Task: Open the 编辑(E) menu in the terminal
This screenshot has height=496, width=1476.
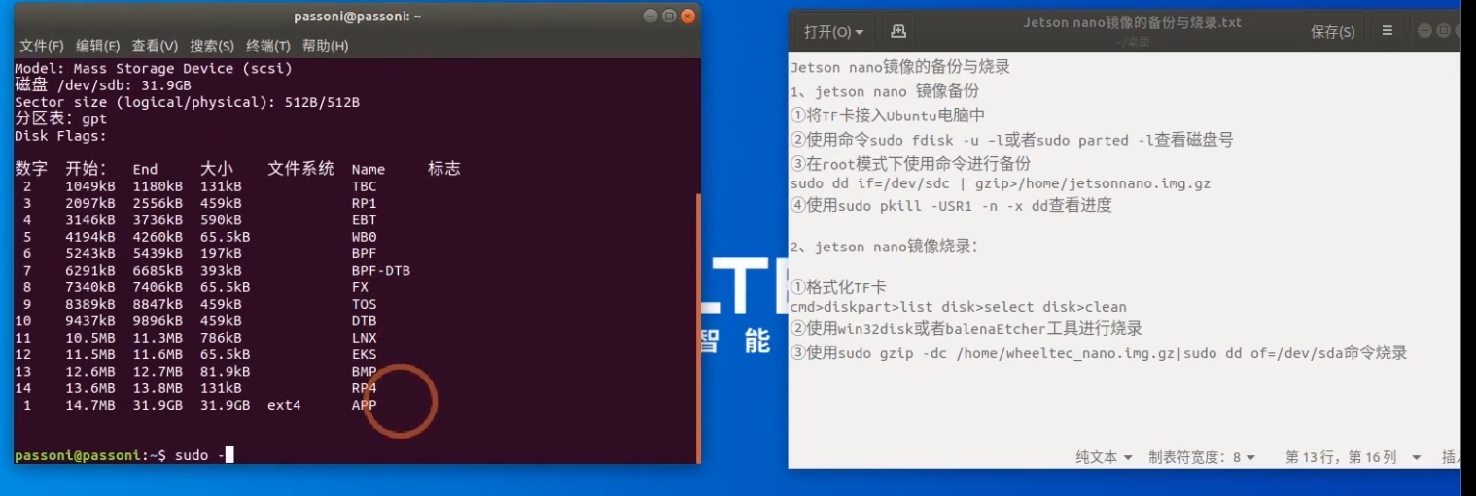Action: coord(98,46)
